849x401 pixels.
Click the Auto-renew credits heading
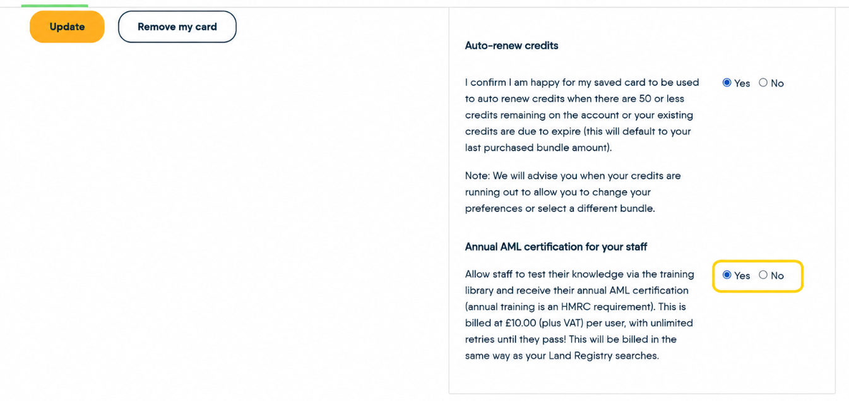(x=512, y=45)
